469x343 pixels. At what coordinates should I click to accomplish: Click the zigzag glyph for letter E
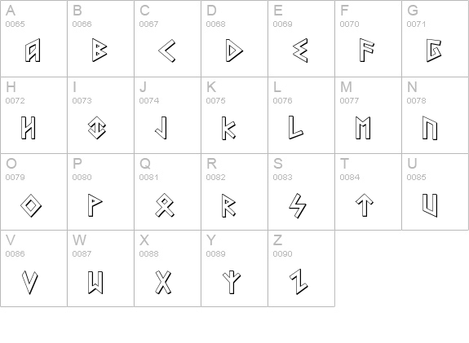[300, 51]
